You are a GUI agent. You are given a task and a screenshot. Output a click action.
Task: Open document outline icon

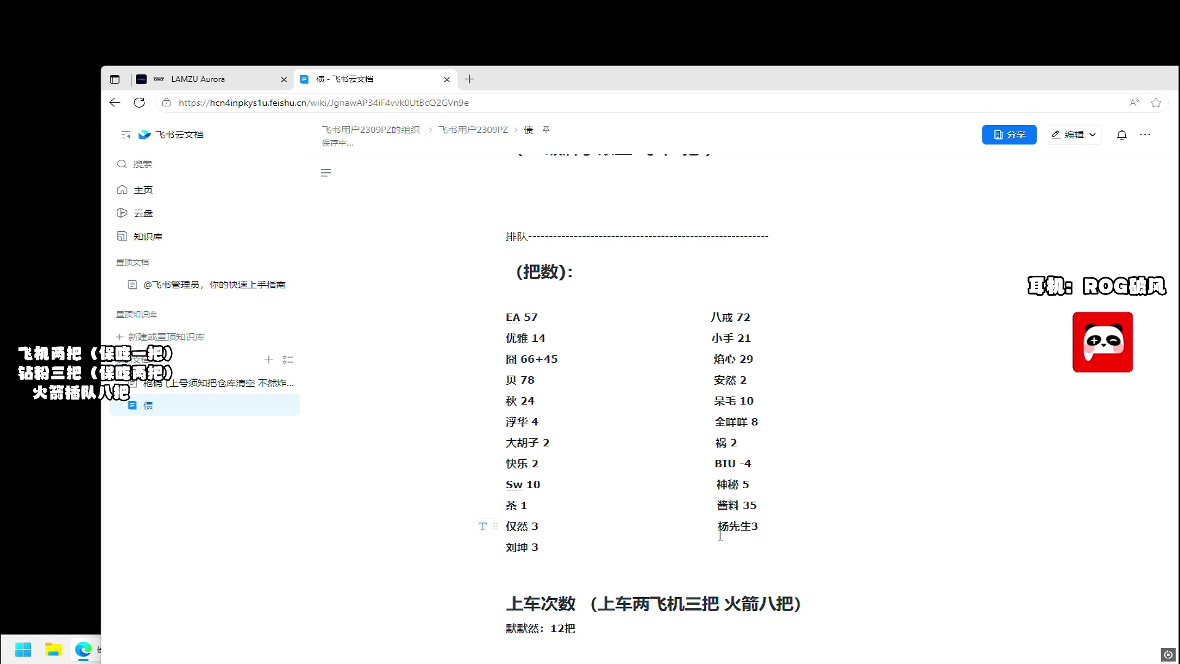click(326, 173)
